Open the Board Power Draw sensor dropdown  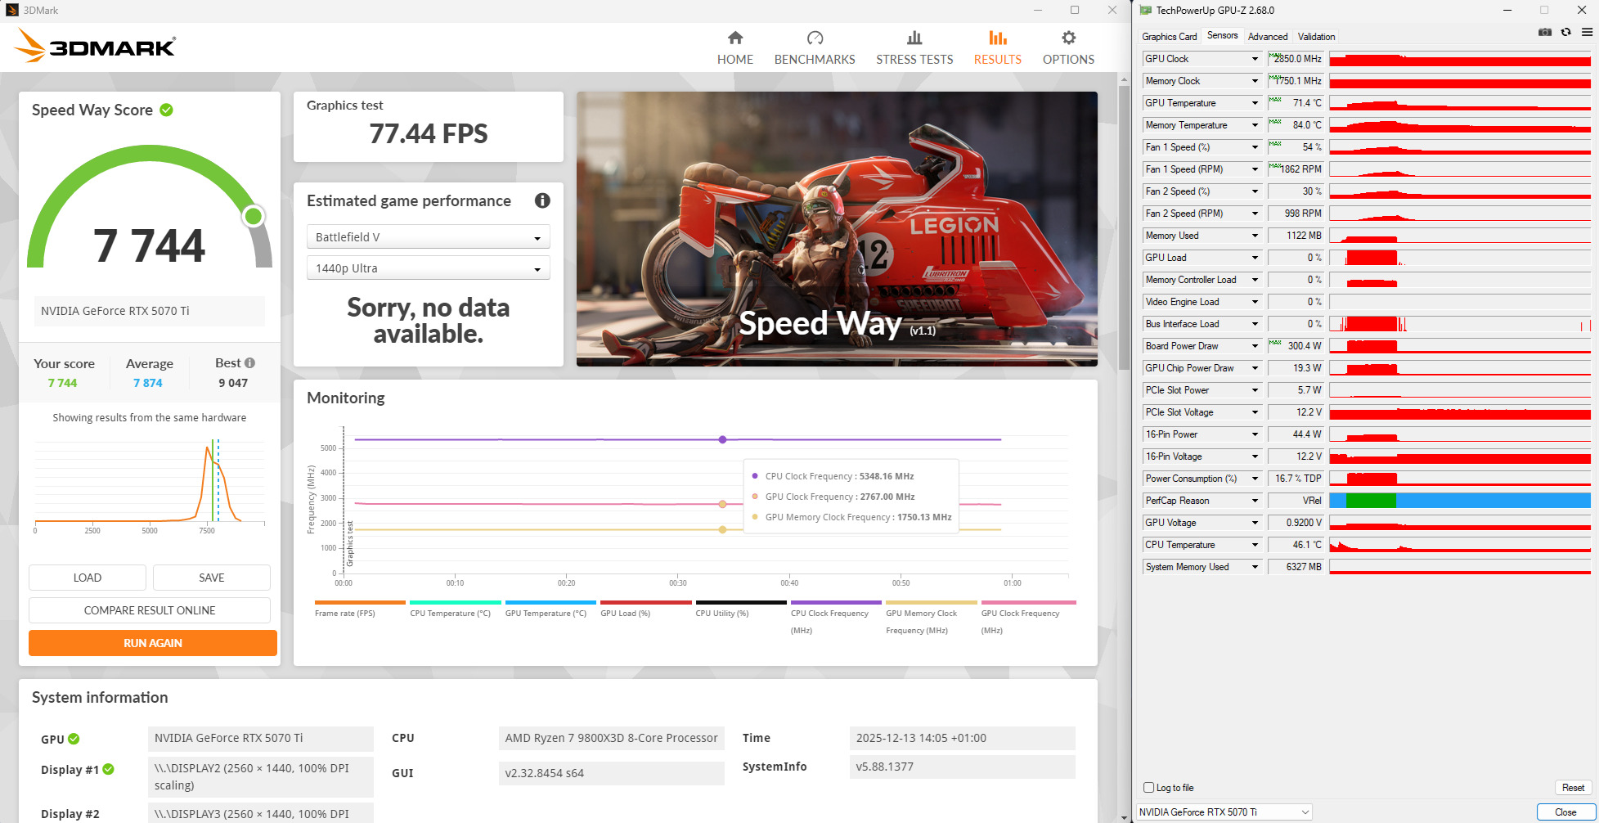point(1255,346)
